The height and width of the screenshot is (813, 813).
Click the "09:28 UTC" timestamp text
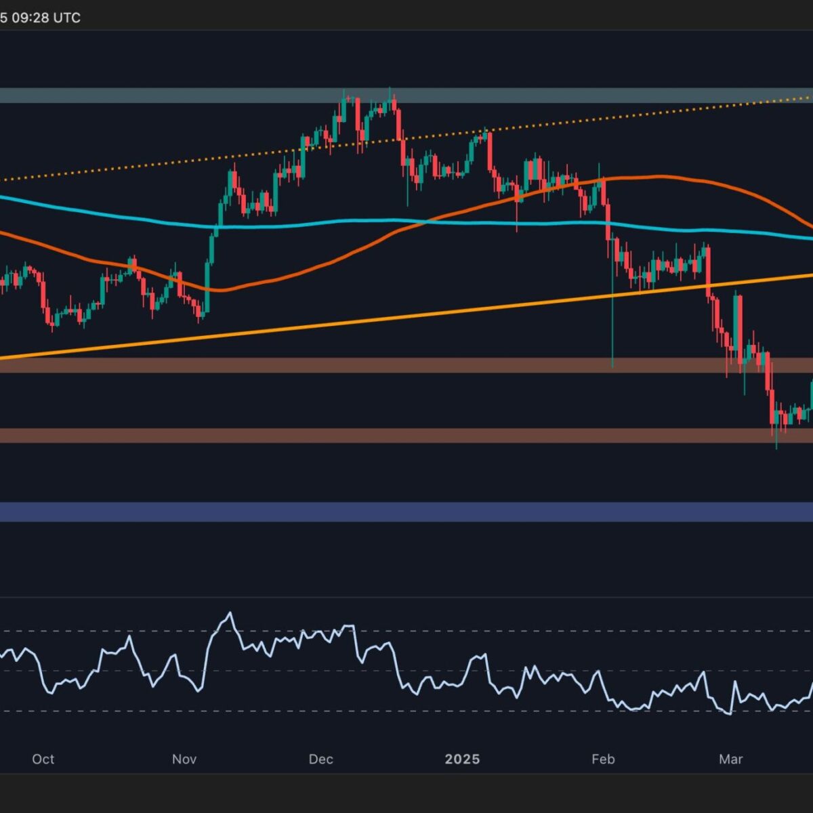coord(45,18)
